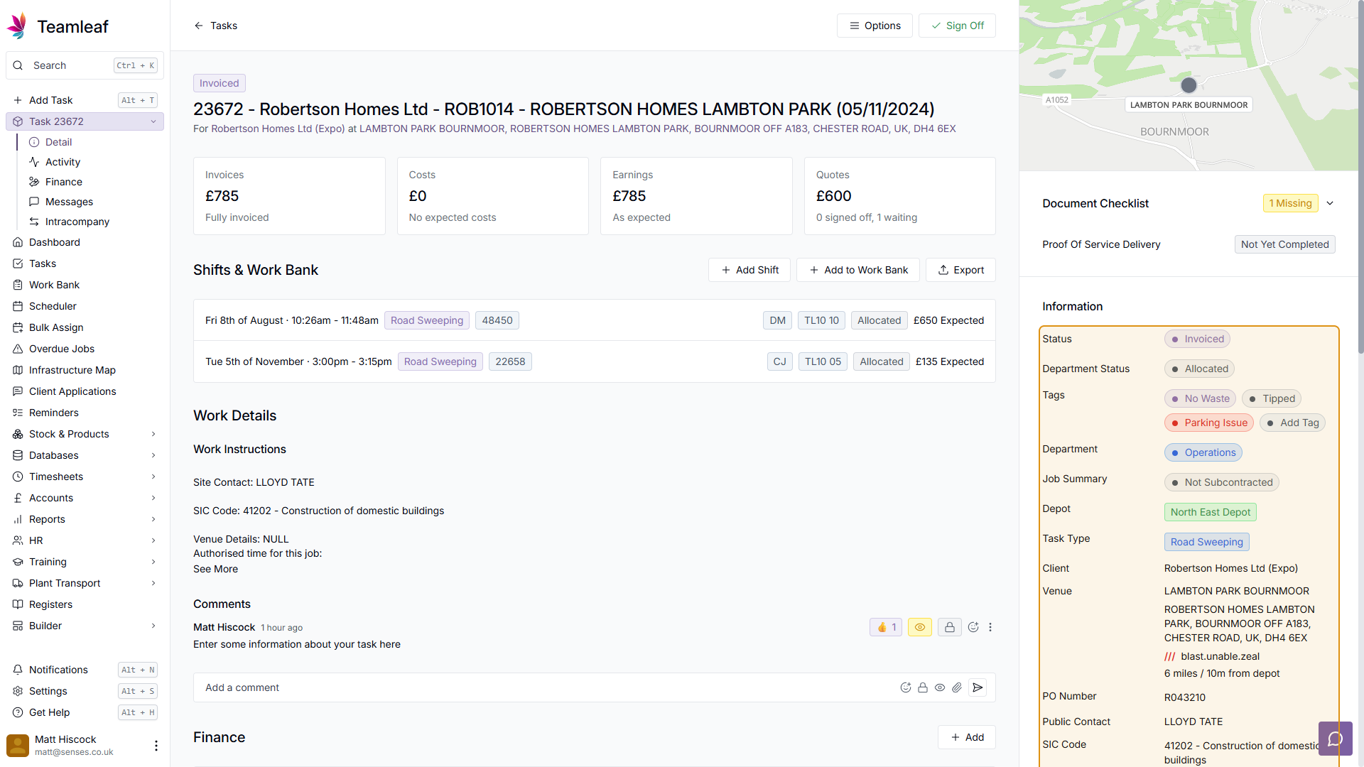Toggle the lock on Matt's comment

(x=950, y=627)
